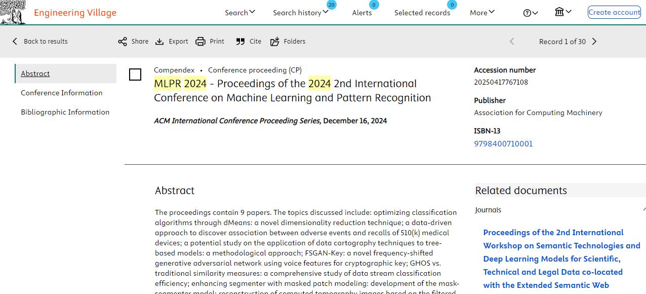Viewport: 646px width, 294px height.
Task: Click the Elsevier tree logo
Action: pos(13,12)
